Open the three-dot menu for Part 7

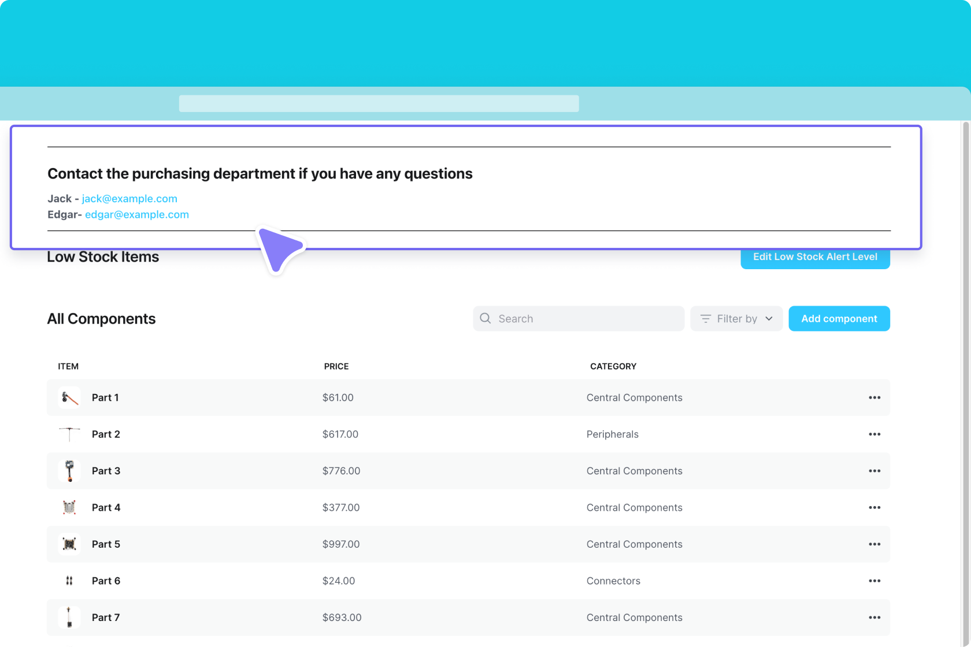pos(874,618)
